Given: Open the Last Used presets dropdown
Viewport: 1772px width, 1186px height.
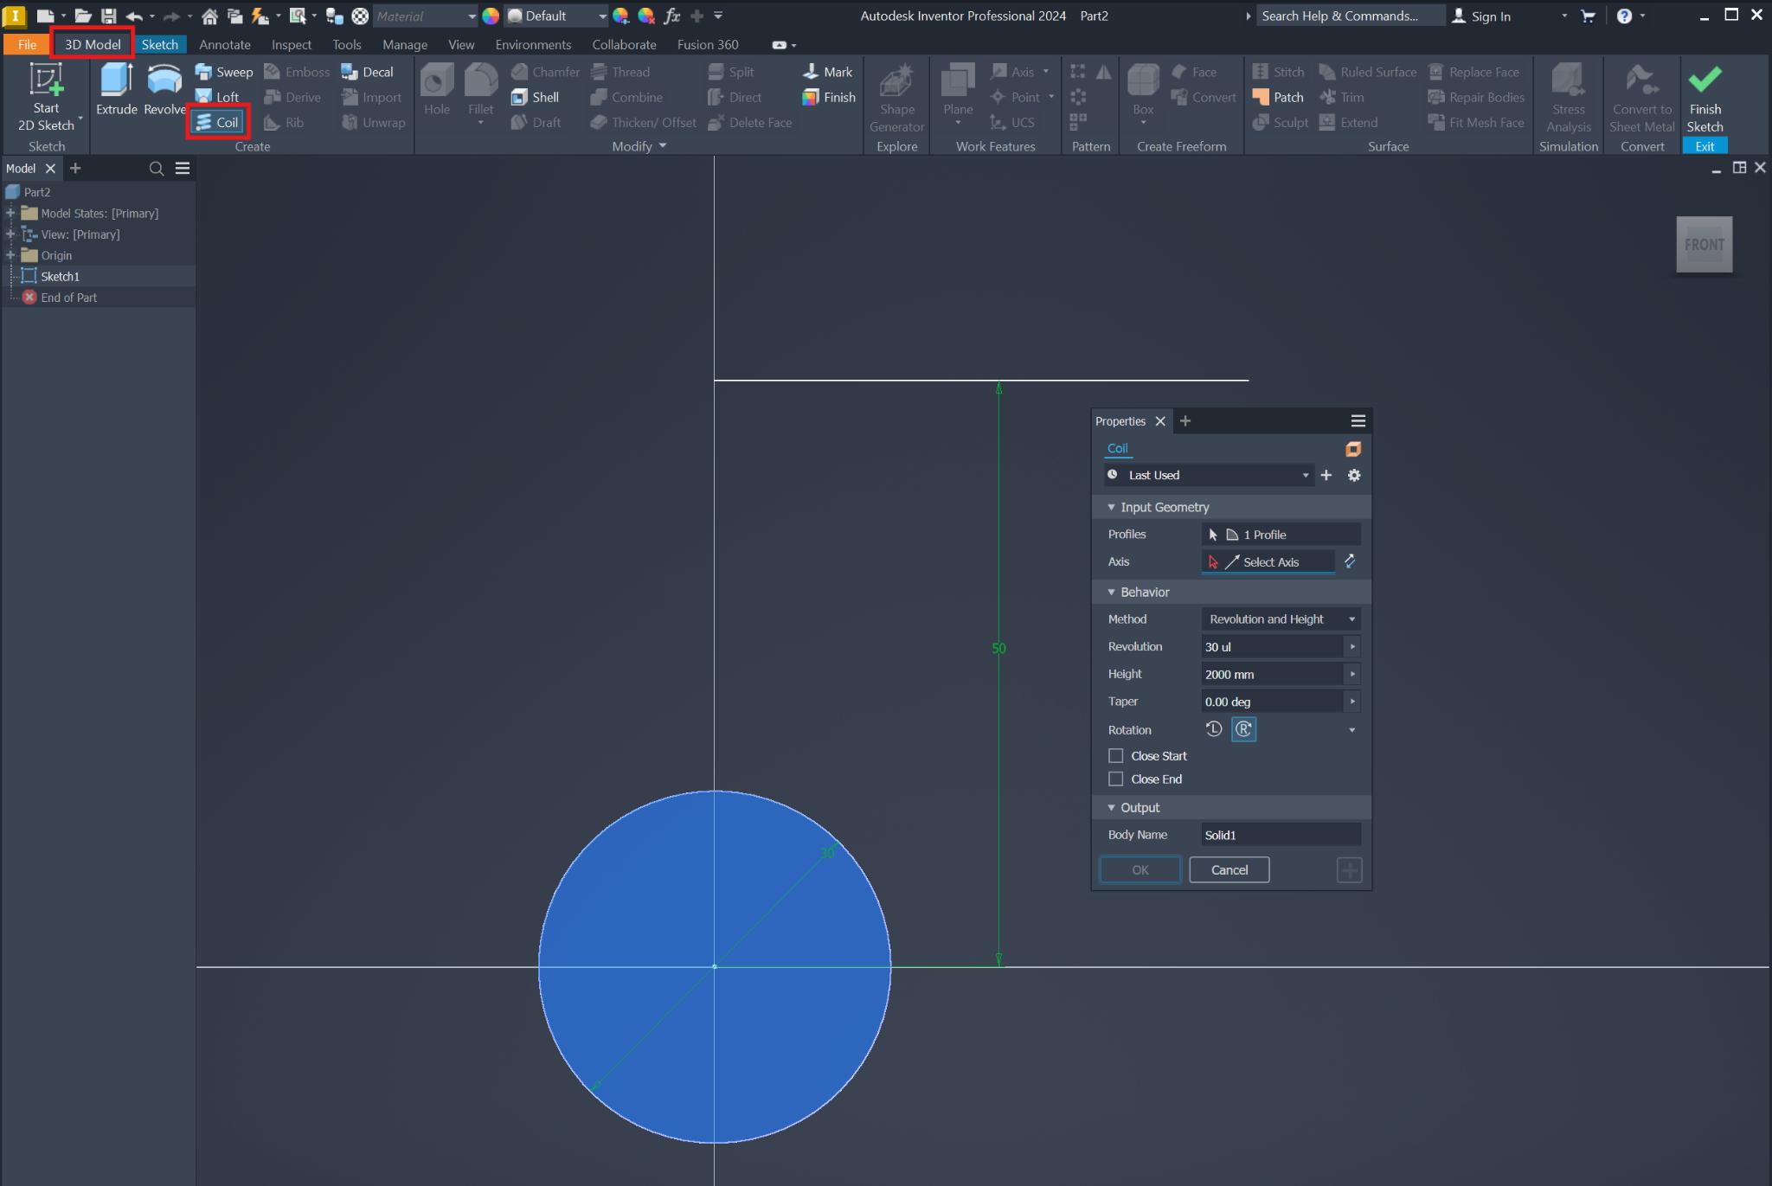Looking at the screenshot, I should click(1305, 475).
